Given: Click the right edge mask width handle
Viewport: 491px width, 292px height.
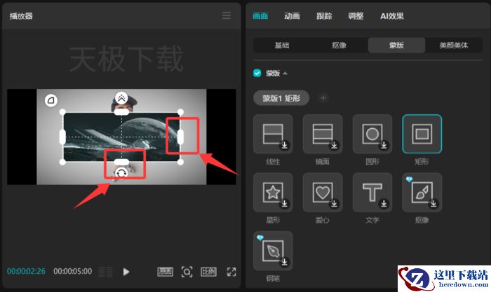Looking at the screenshot, I should pos(180,137).
